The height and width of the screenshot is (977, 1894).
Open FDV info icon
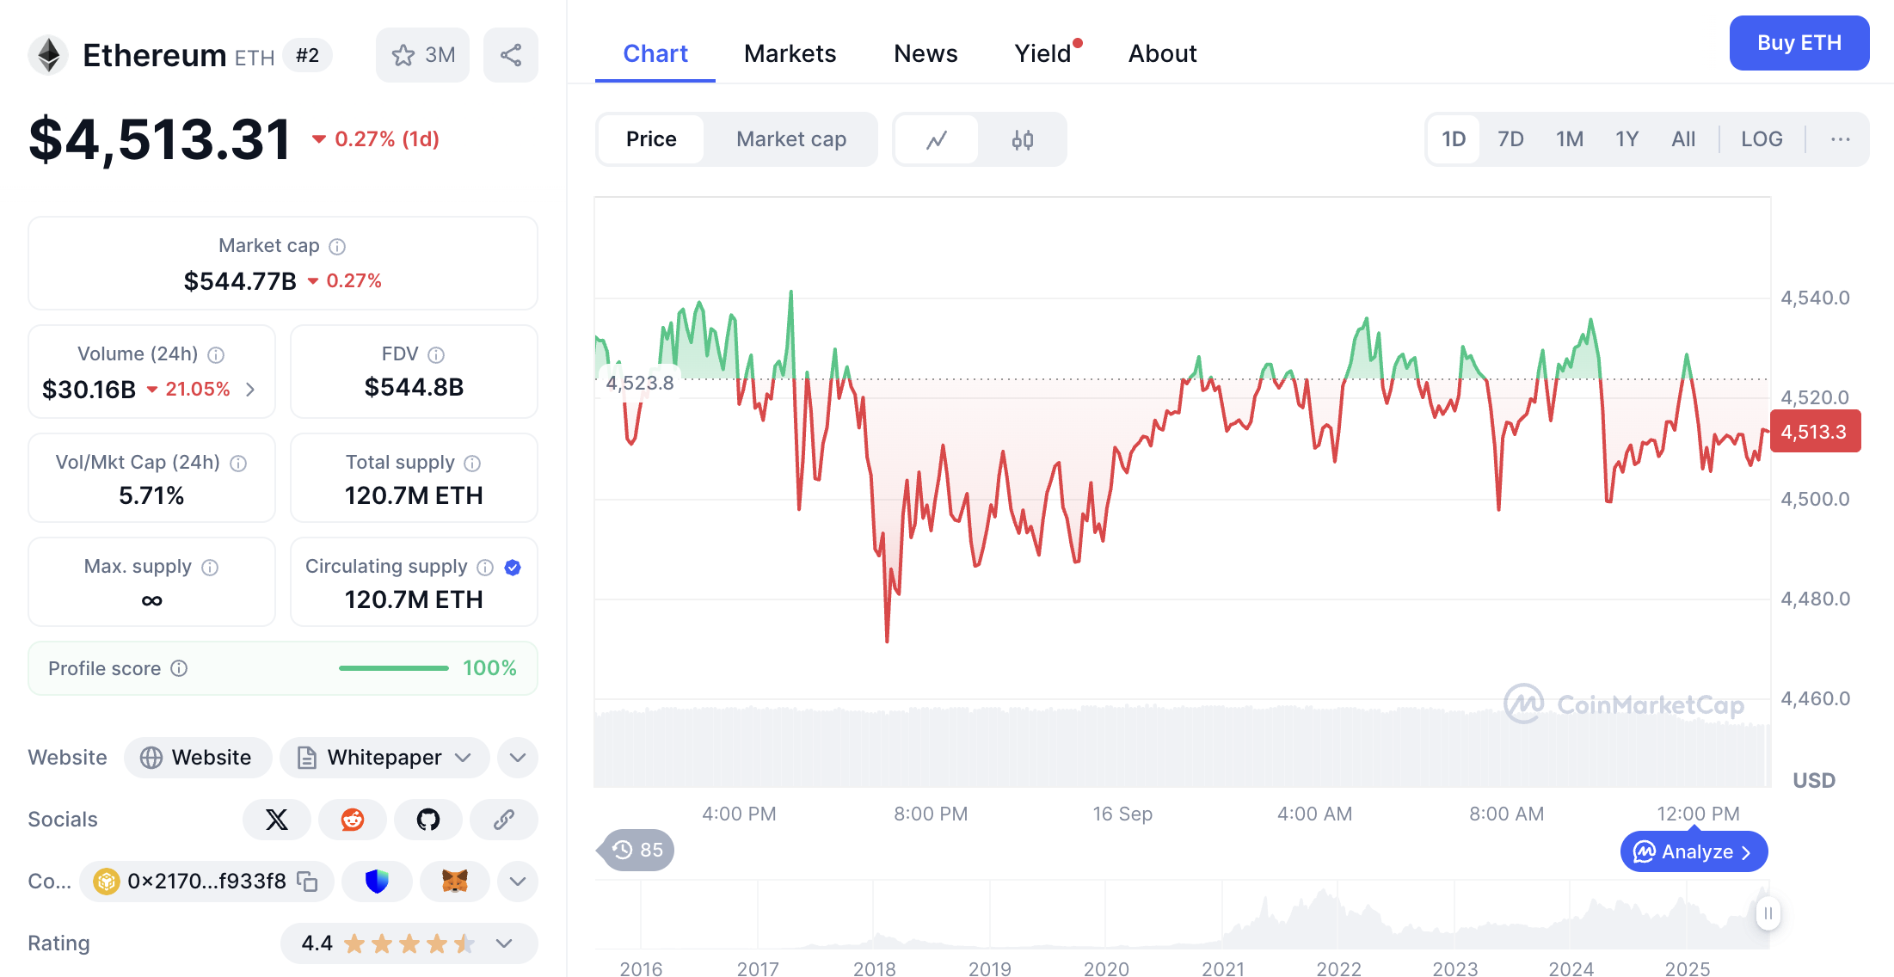point(436,354)
